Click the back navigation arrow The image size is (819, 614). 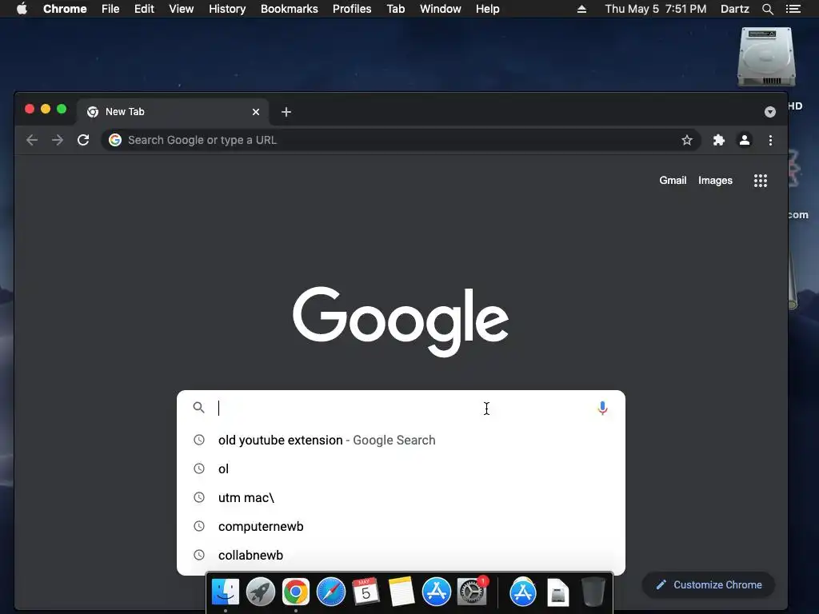(x=32, y=140)
